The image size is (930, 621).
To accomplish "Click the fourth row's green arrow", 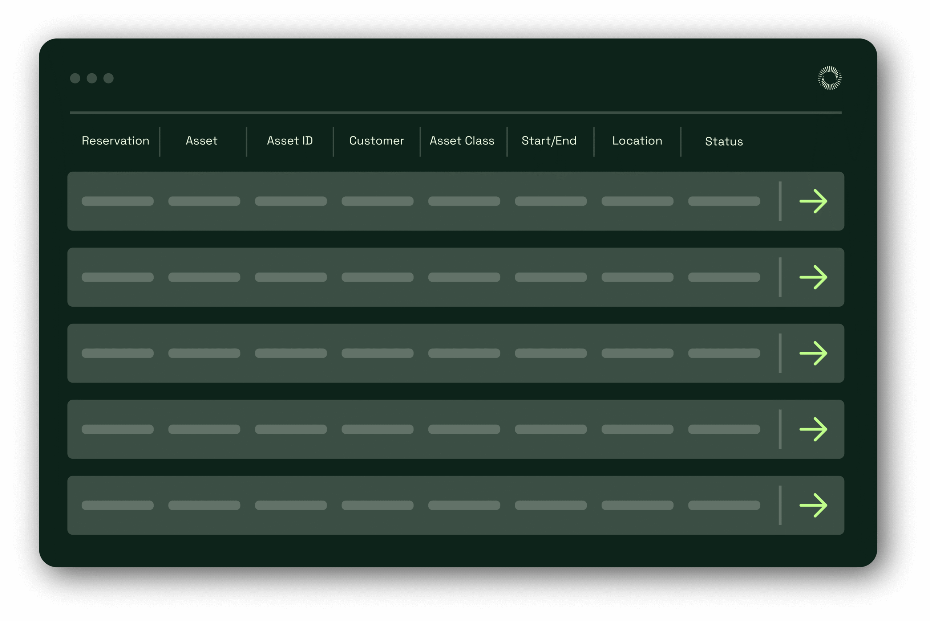I will coord(813,429).
